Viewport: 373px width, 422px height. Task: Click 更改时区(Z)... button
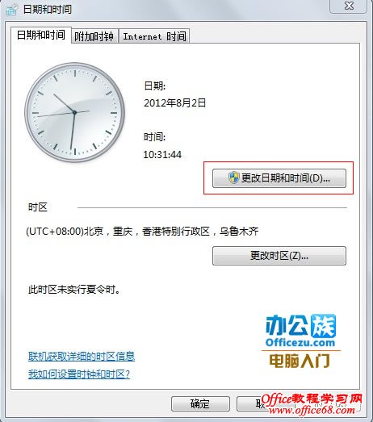279,256
